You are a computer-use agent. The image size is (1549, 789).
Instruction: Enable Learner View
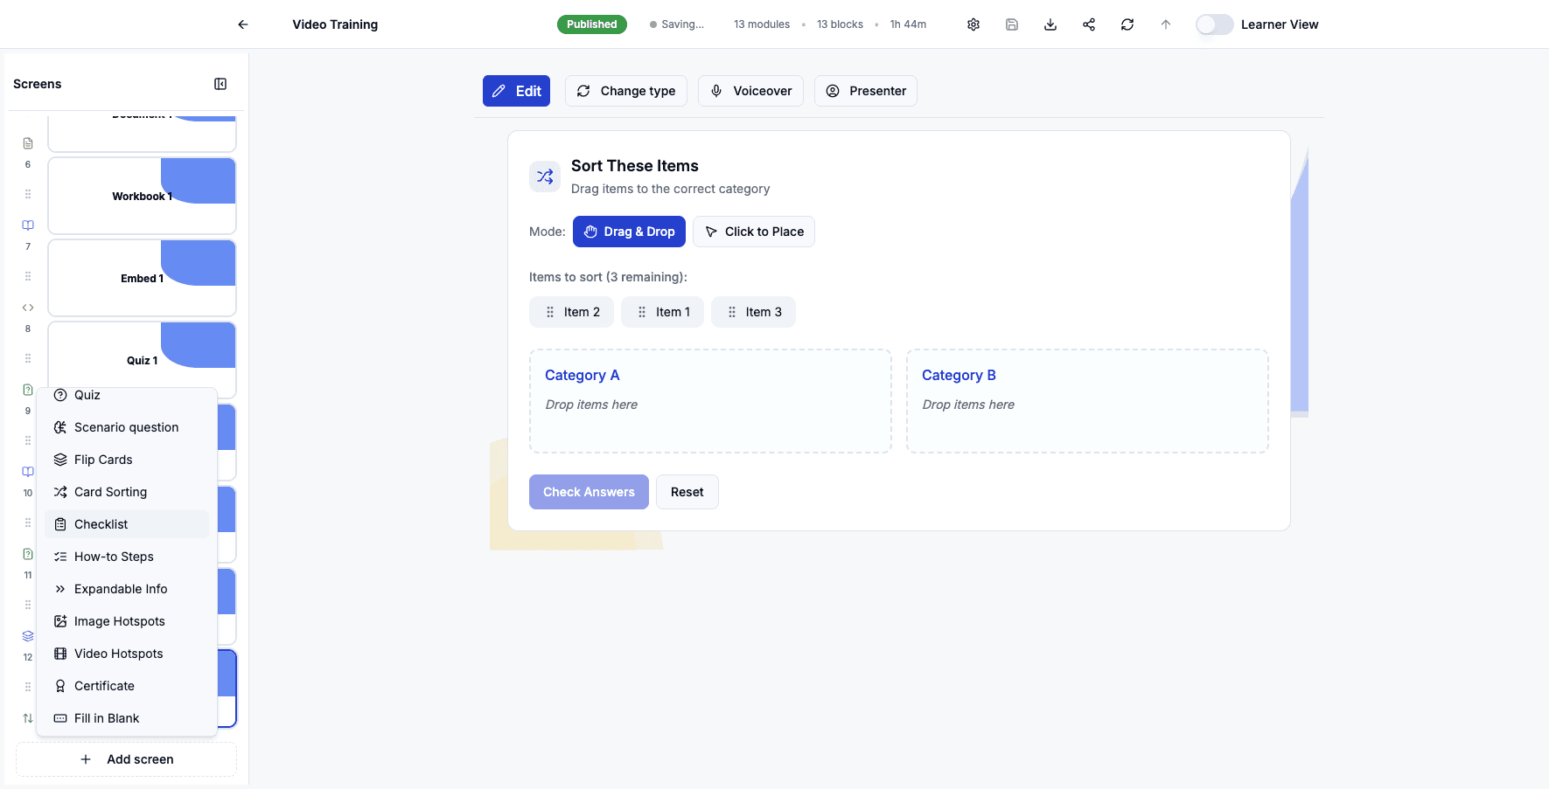pos(1214,24)
